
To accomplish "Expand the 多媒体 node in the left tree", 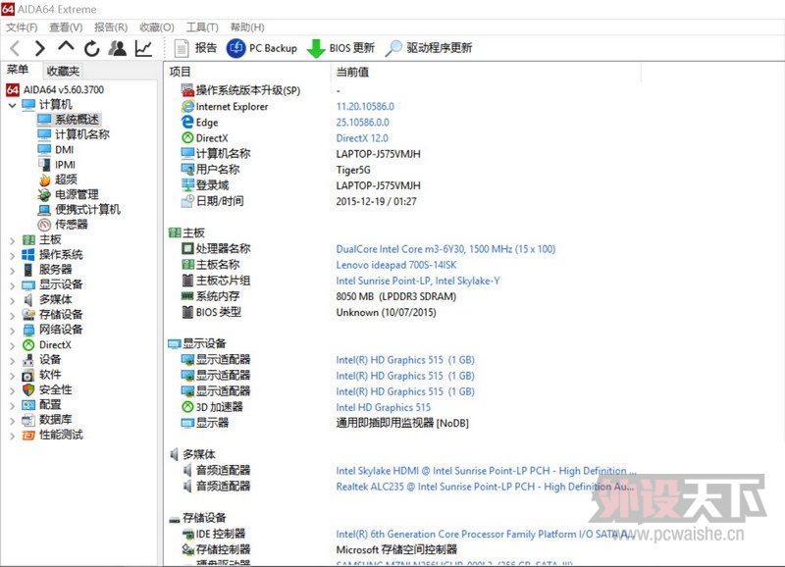I will point(13,301).
